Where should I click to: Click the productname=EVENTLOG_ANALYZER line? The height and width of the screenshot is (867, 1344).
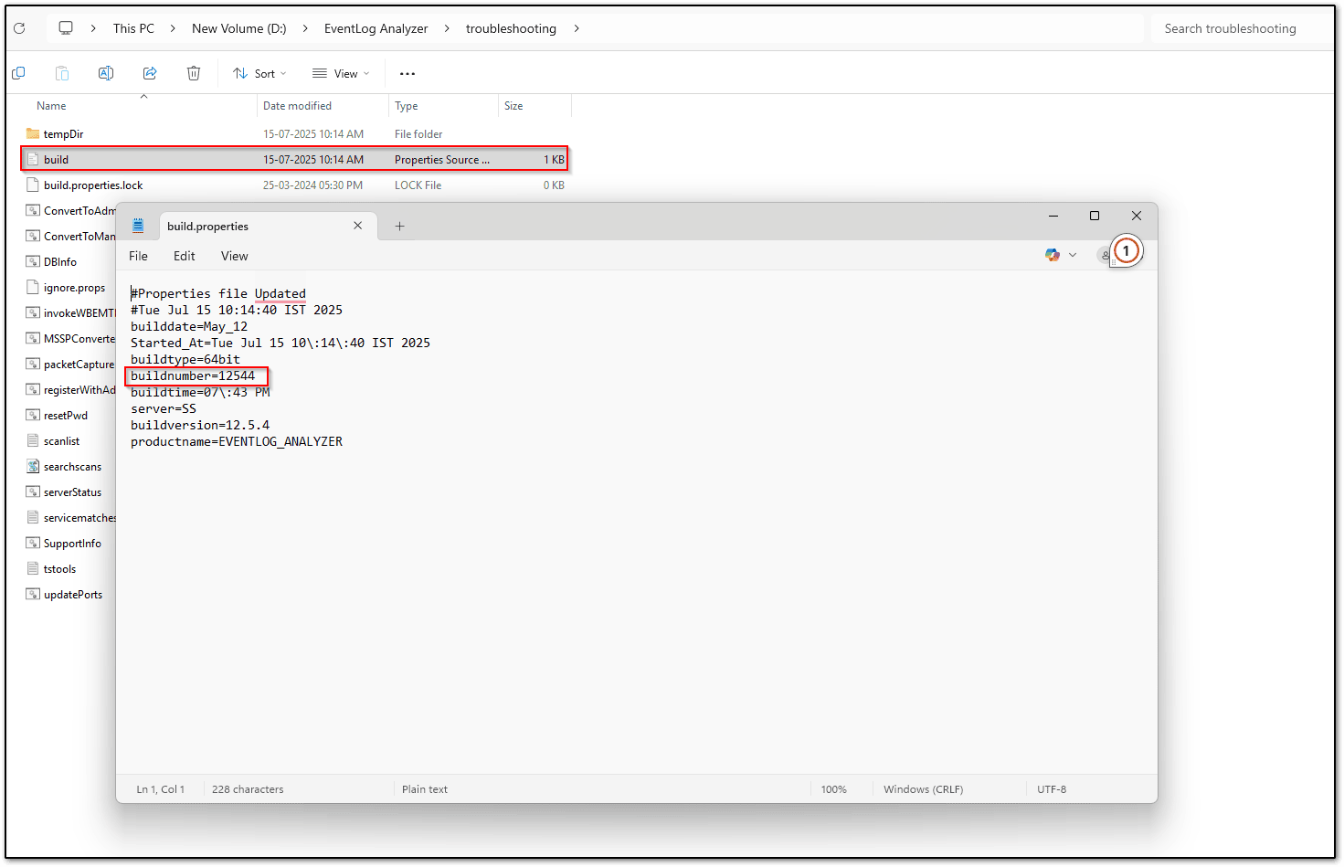pyautogui.click(x=237, y=441)
